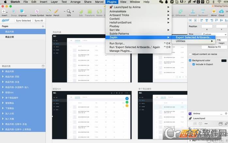
Task: Click the Sync Selected button
Action: (23, 21)
